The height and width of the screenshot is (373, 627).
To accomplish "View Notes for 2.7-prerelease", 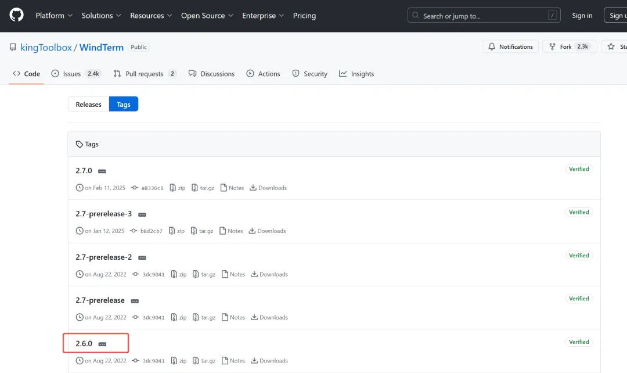I will pyautogui.click(x=233, y=317).
